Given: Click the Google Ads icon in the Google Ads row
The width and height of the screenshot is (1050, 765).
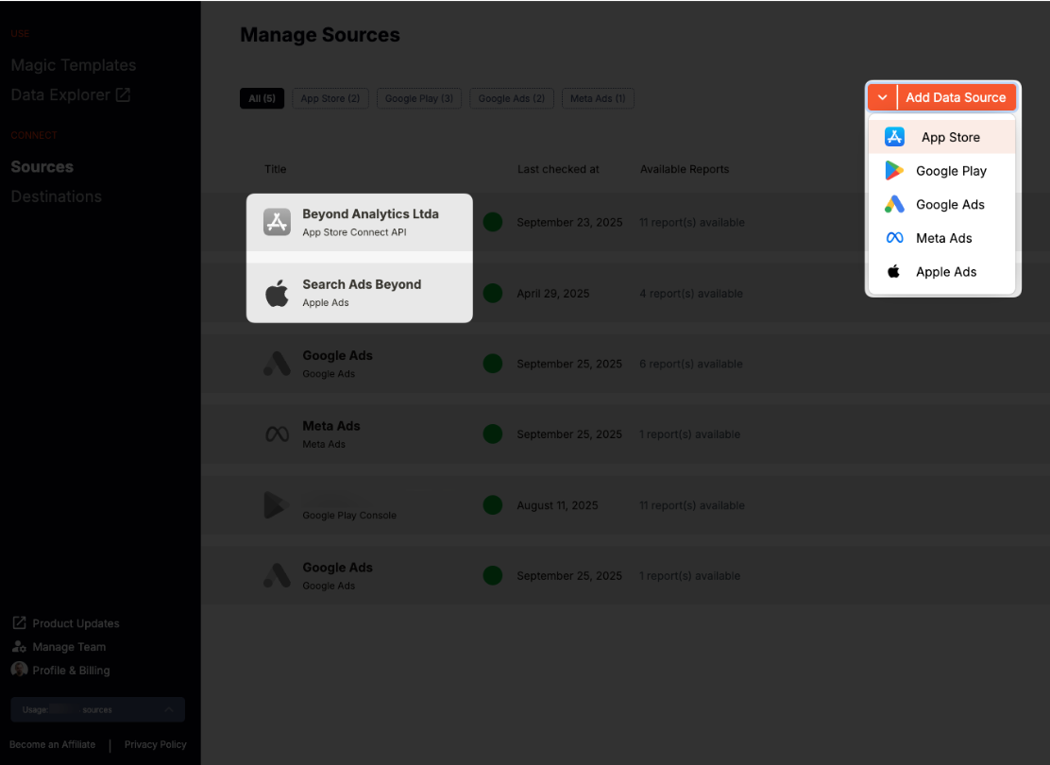Looking at the screenshot, I should pyautogui.click(x=277, y=363).
